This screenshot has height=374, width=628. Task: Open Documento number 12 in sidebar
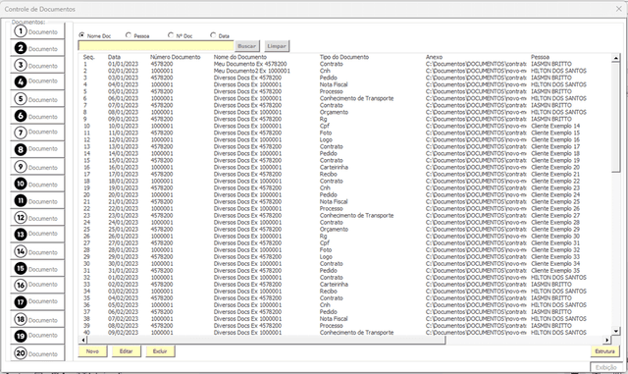(37, 217)
